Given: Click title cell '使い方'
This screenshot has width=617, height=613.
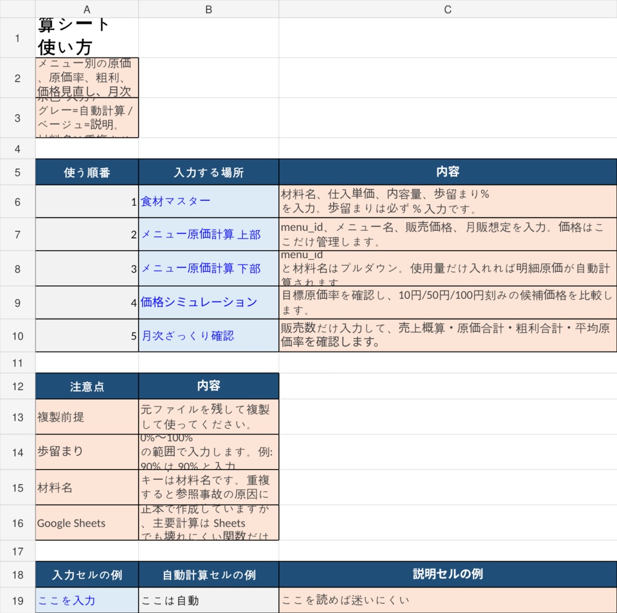Looking at the screenshot, I should click(87, 38).
